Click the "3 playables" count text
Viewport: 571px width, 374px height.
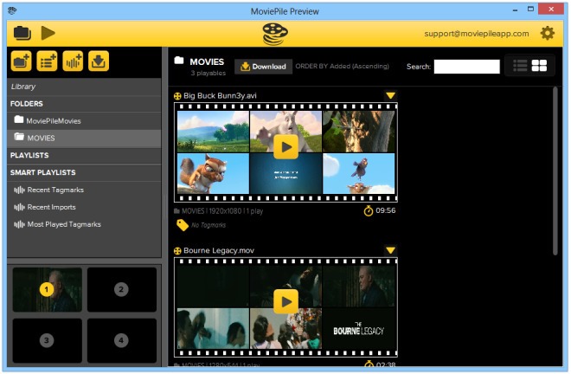(209, 74)
